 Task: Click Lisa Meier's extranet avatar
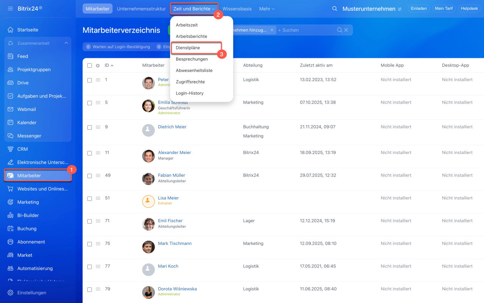(x=149, y=202)
